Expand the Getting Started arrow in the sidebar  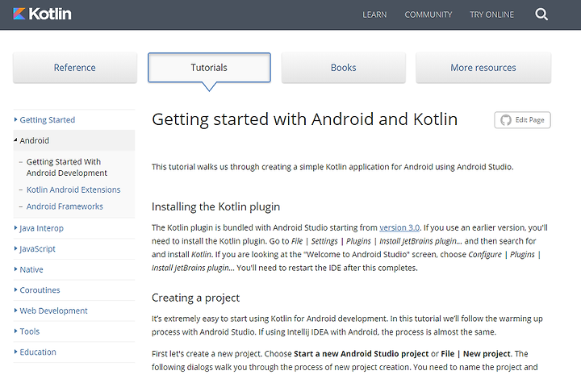[x=15, y=119]
